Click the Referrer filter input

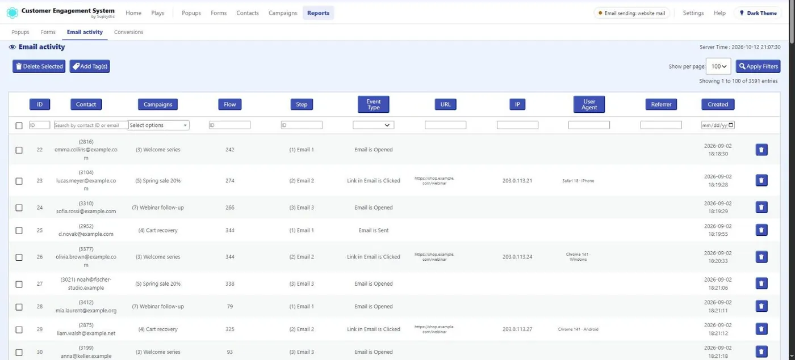coord(661,125)
